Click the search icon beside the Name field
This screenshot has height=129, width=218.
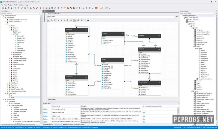tap(177, 17)
